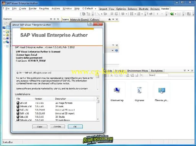This screenshot has width=196, height=146.
Task: Open the Компьютер thumbnail in the library panel
Action: [117, 92]
